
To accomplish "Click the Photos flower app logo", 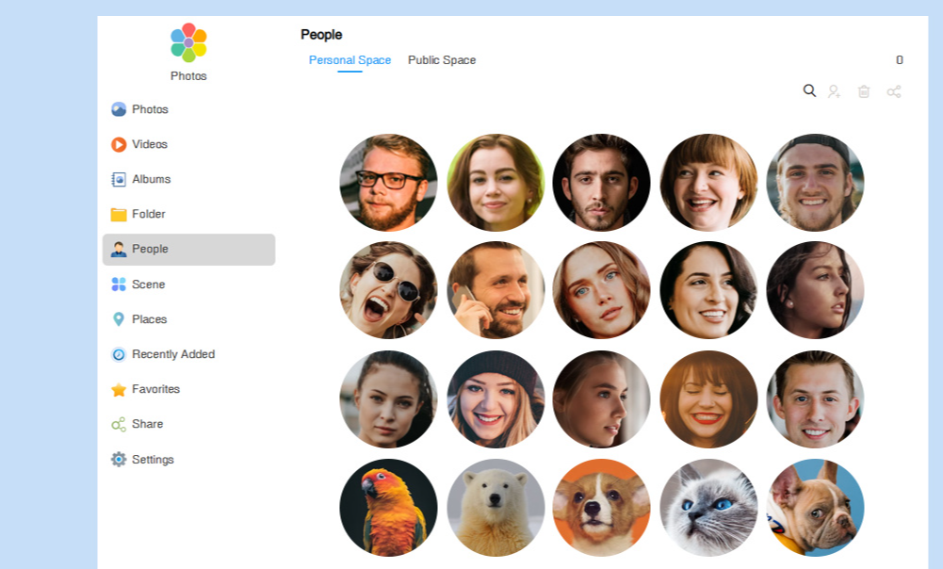I will coord(188,42).
